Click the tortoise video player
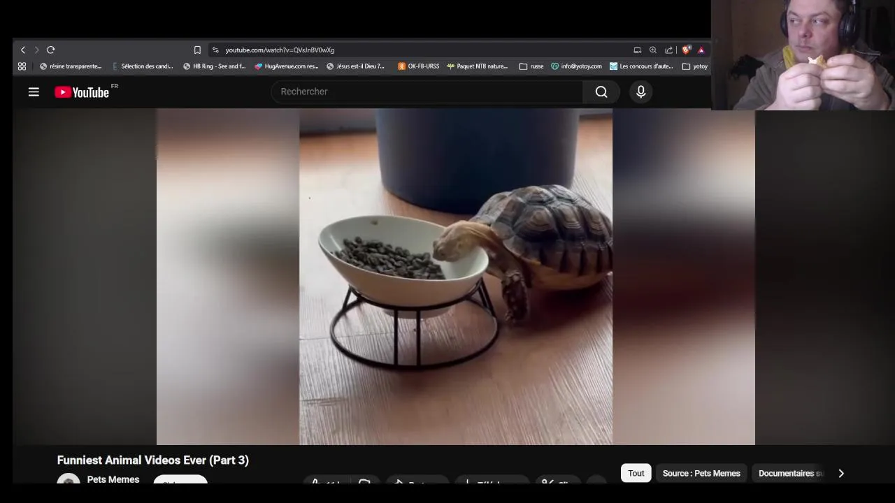Image resolution: width=895 pixels, height=503 pixels. click(455, 277)
